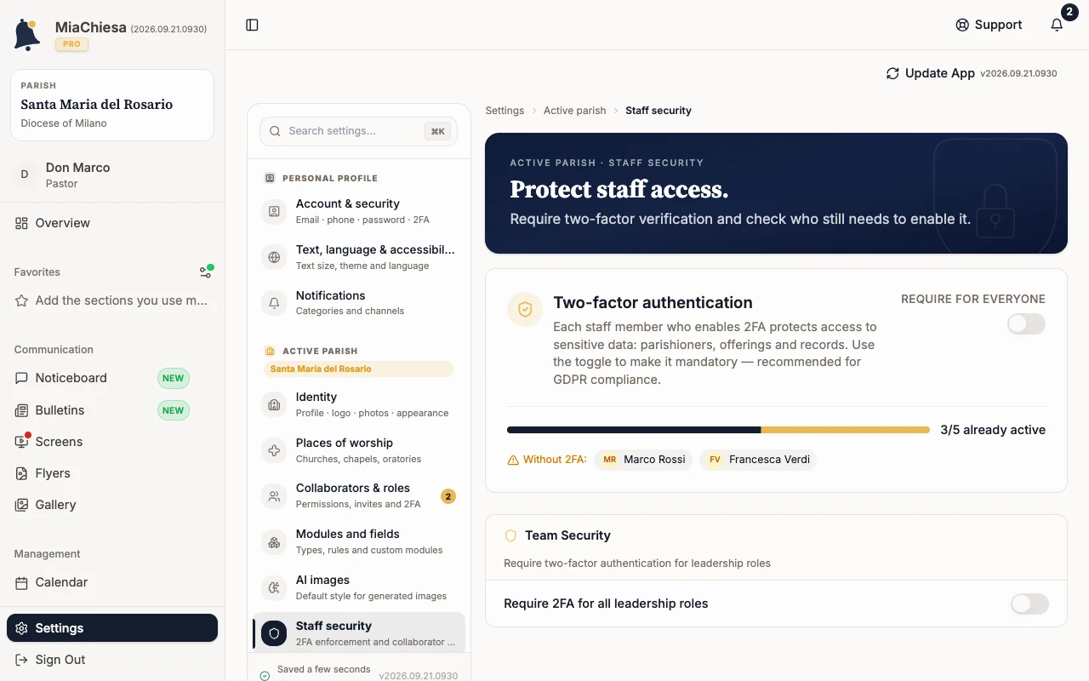The image size is (1089, 681).
Task: Click the Support button
Action: (x=989, y=25)
